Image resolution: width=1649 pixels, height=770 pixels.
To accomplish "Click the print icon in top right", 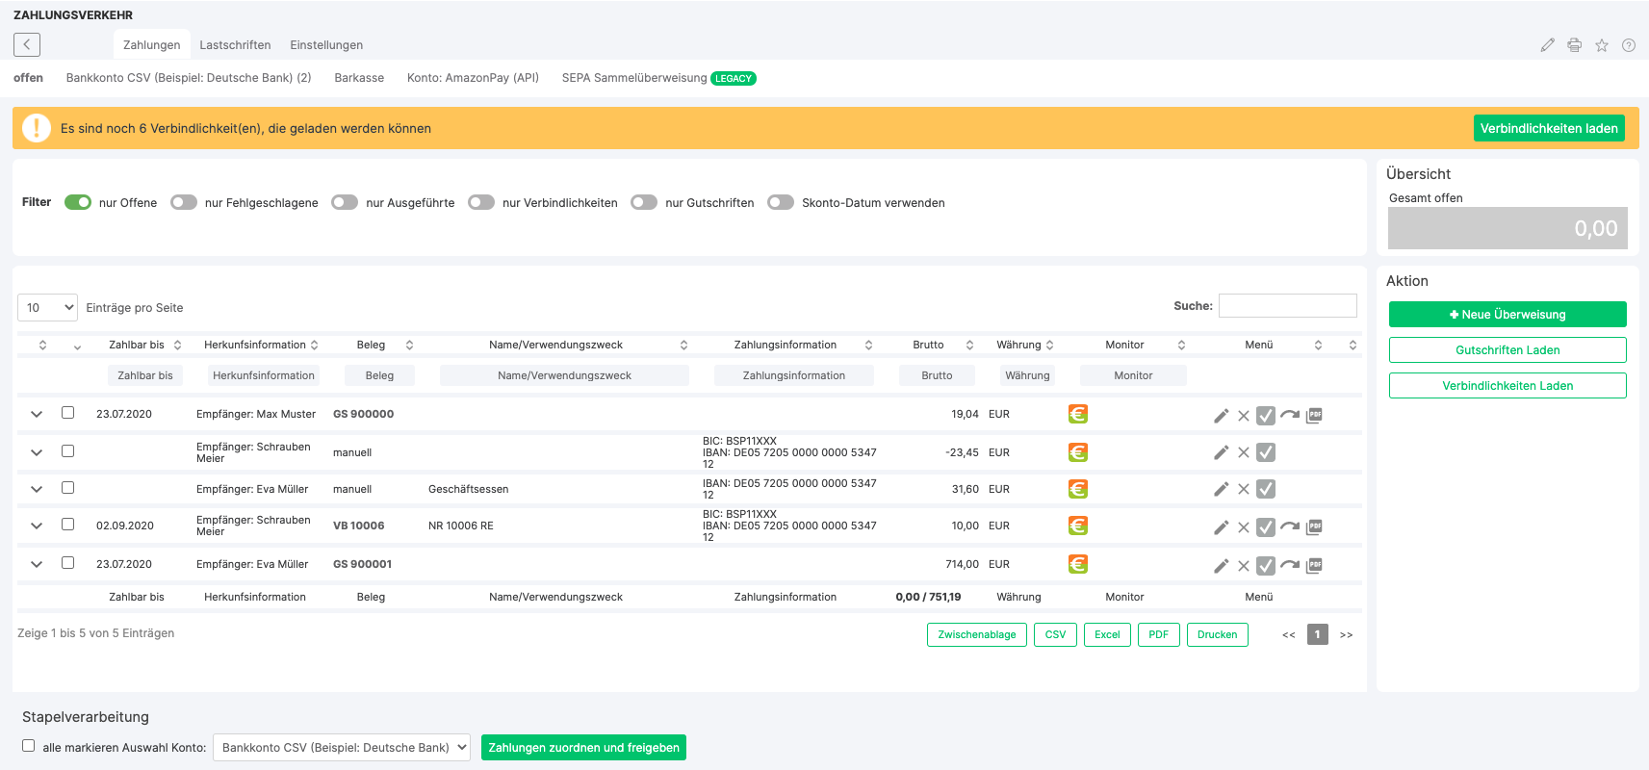I will tap(1574, 45).
